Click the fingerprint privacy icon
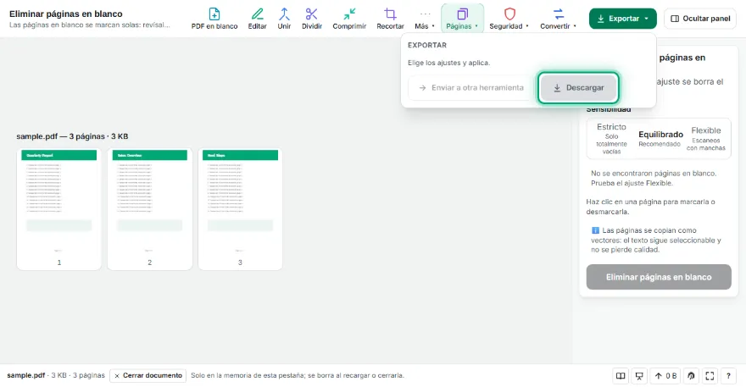746x387 pixels. (691, 376)
